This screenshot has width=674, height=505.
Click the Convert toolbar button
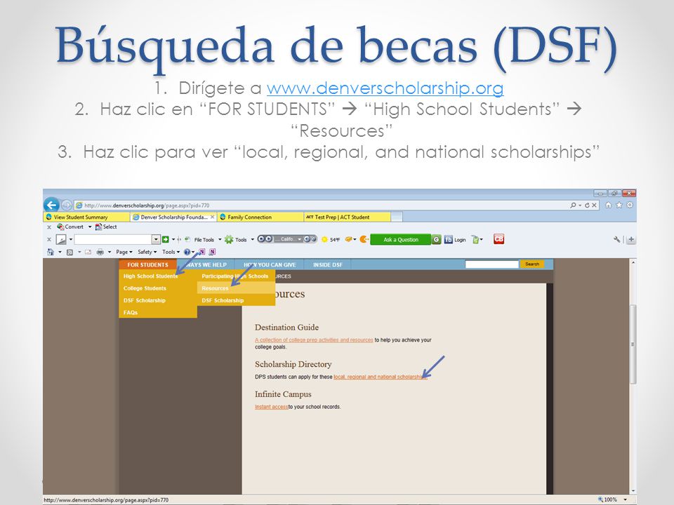coord(70,227)
